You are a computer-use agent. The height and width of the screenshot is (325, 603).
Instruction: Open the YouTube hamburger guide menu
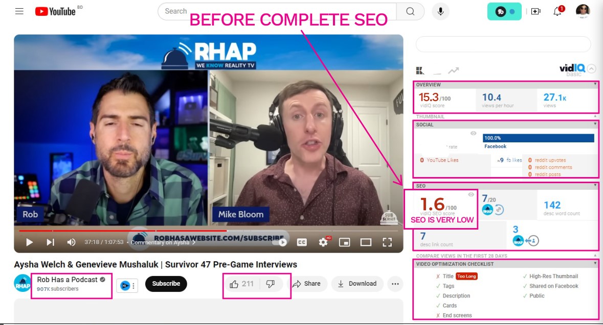click(x=19, y=11)
